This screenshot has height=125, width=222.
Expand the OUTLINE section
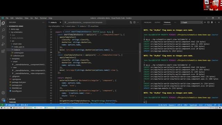[x=12, y=99]
